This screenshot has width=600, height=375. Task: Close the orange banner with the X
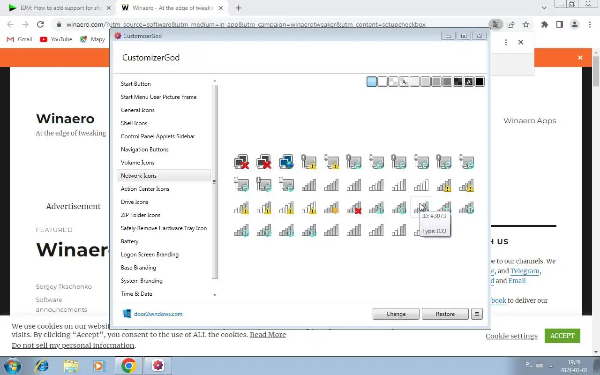580,58
